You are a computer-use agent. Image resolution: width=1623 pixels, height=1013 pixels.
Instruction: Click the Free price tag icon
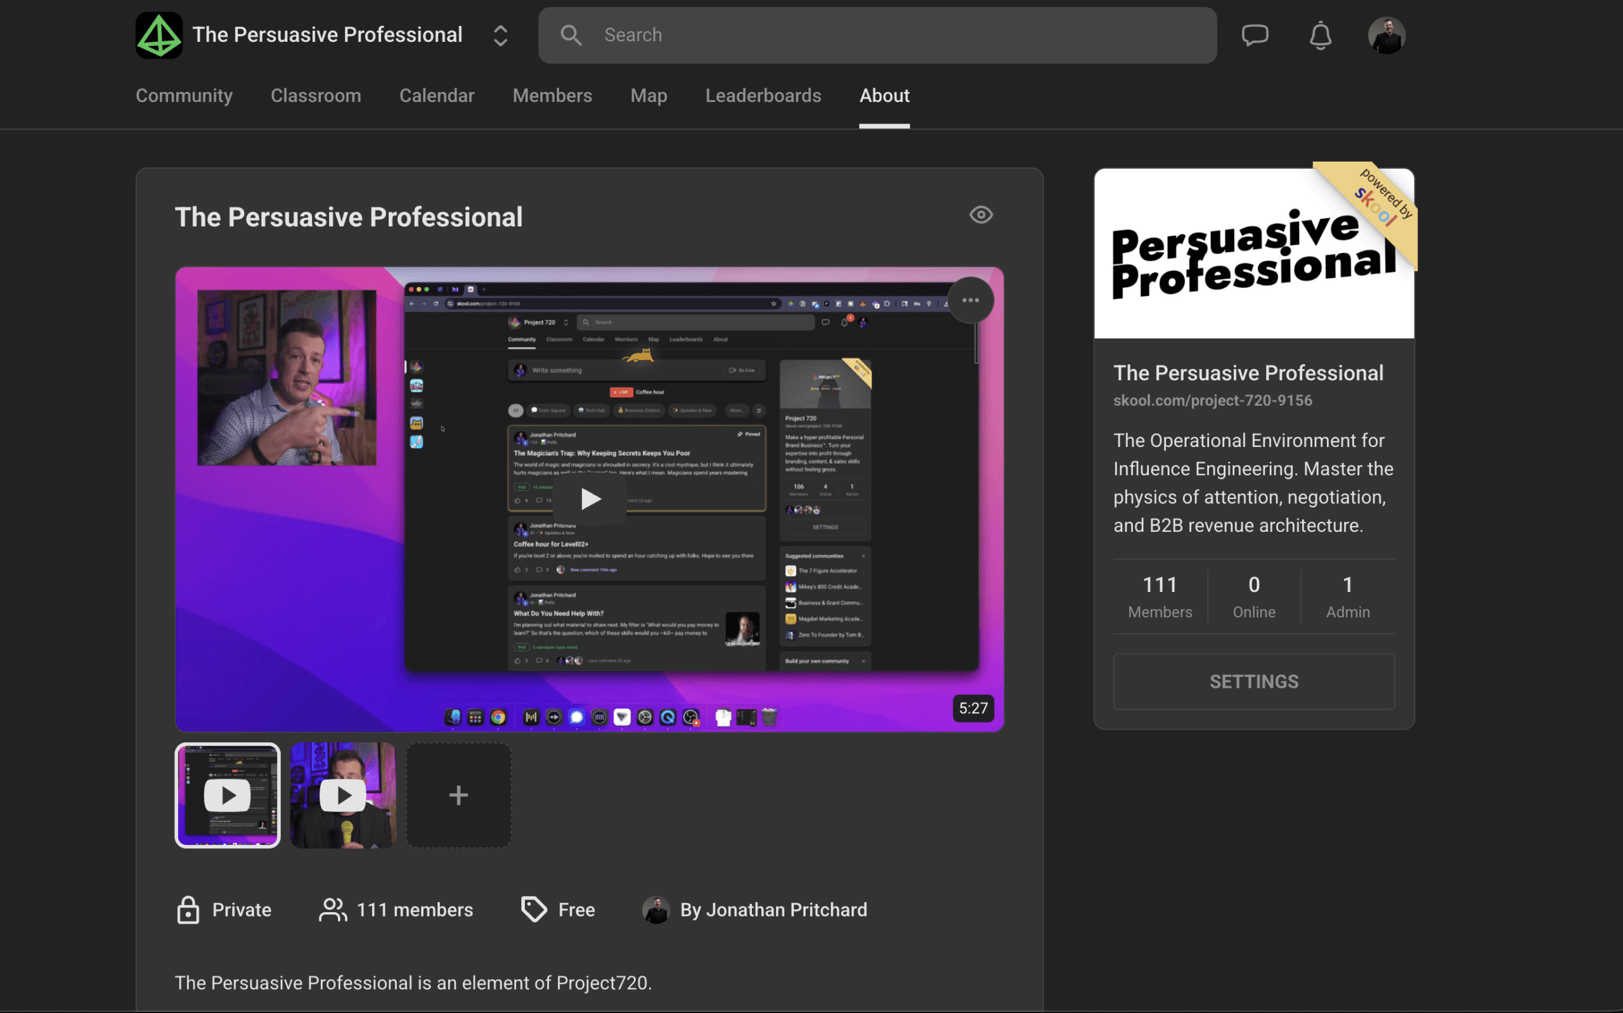(534, 910)
